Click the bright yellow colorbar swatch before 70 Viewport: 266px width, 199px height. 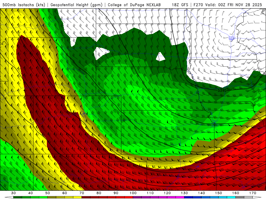(77, 197)
